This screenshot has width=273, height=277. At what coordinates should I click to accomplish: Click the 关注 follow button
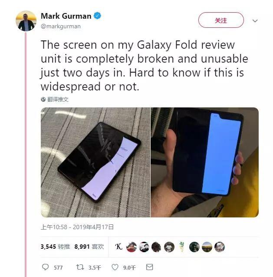tap(221, 20)
